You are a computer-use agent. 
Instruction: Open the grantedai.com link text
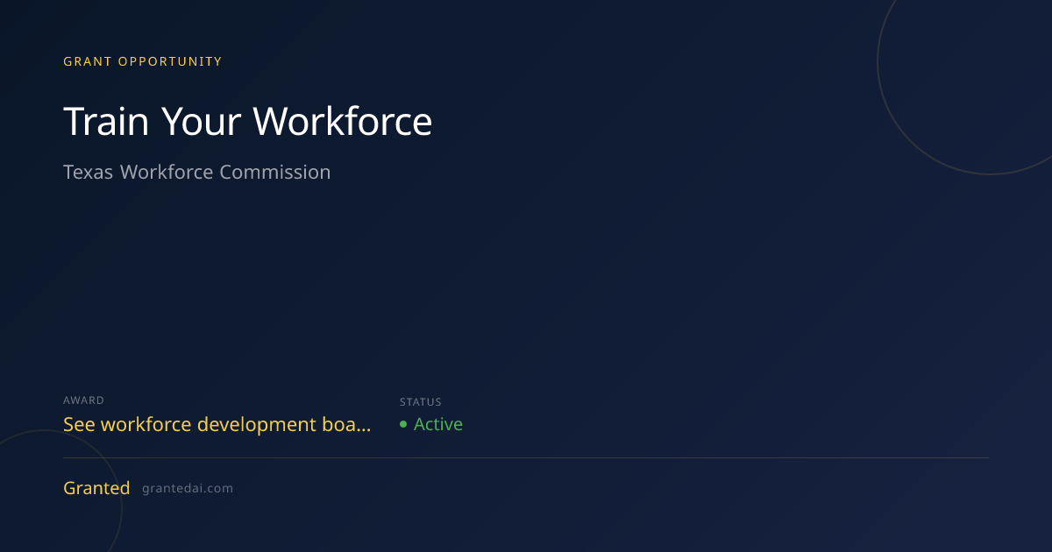click(x=188, y=489)
